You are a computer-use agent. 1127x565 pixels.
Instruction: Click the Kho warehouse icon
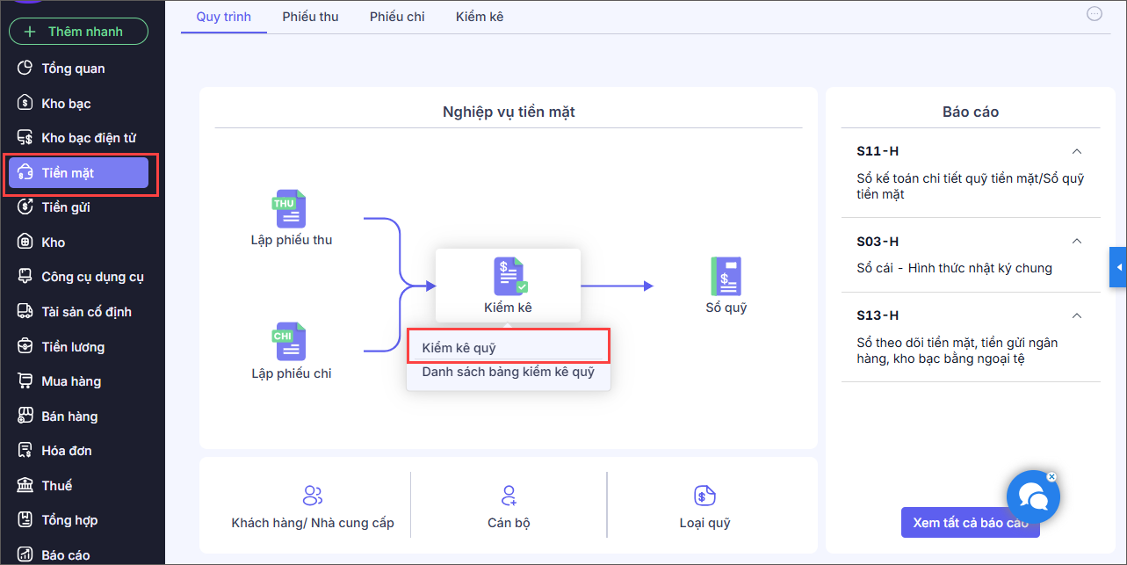pyautogui.click(x=25, y=243)
